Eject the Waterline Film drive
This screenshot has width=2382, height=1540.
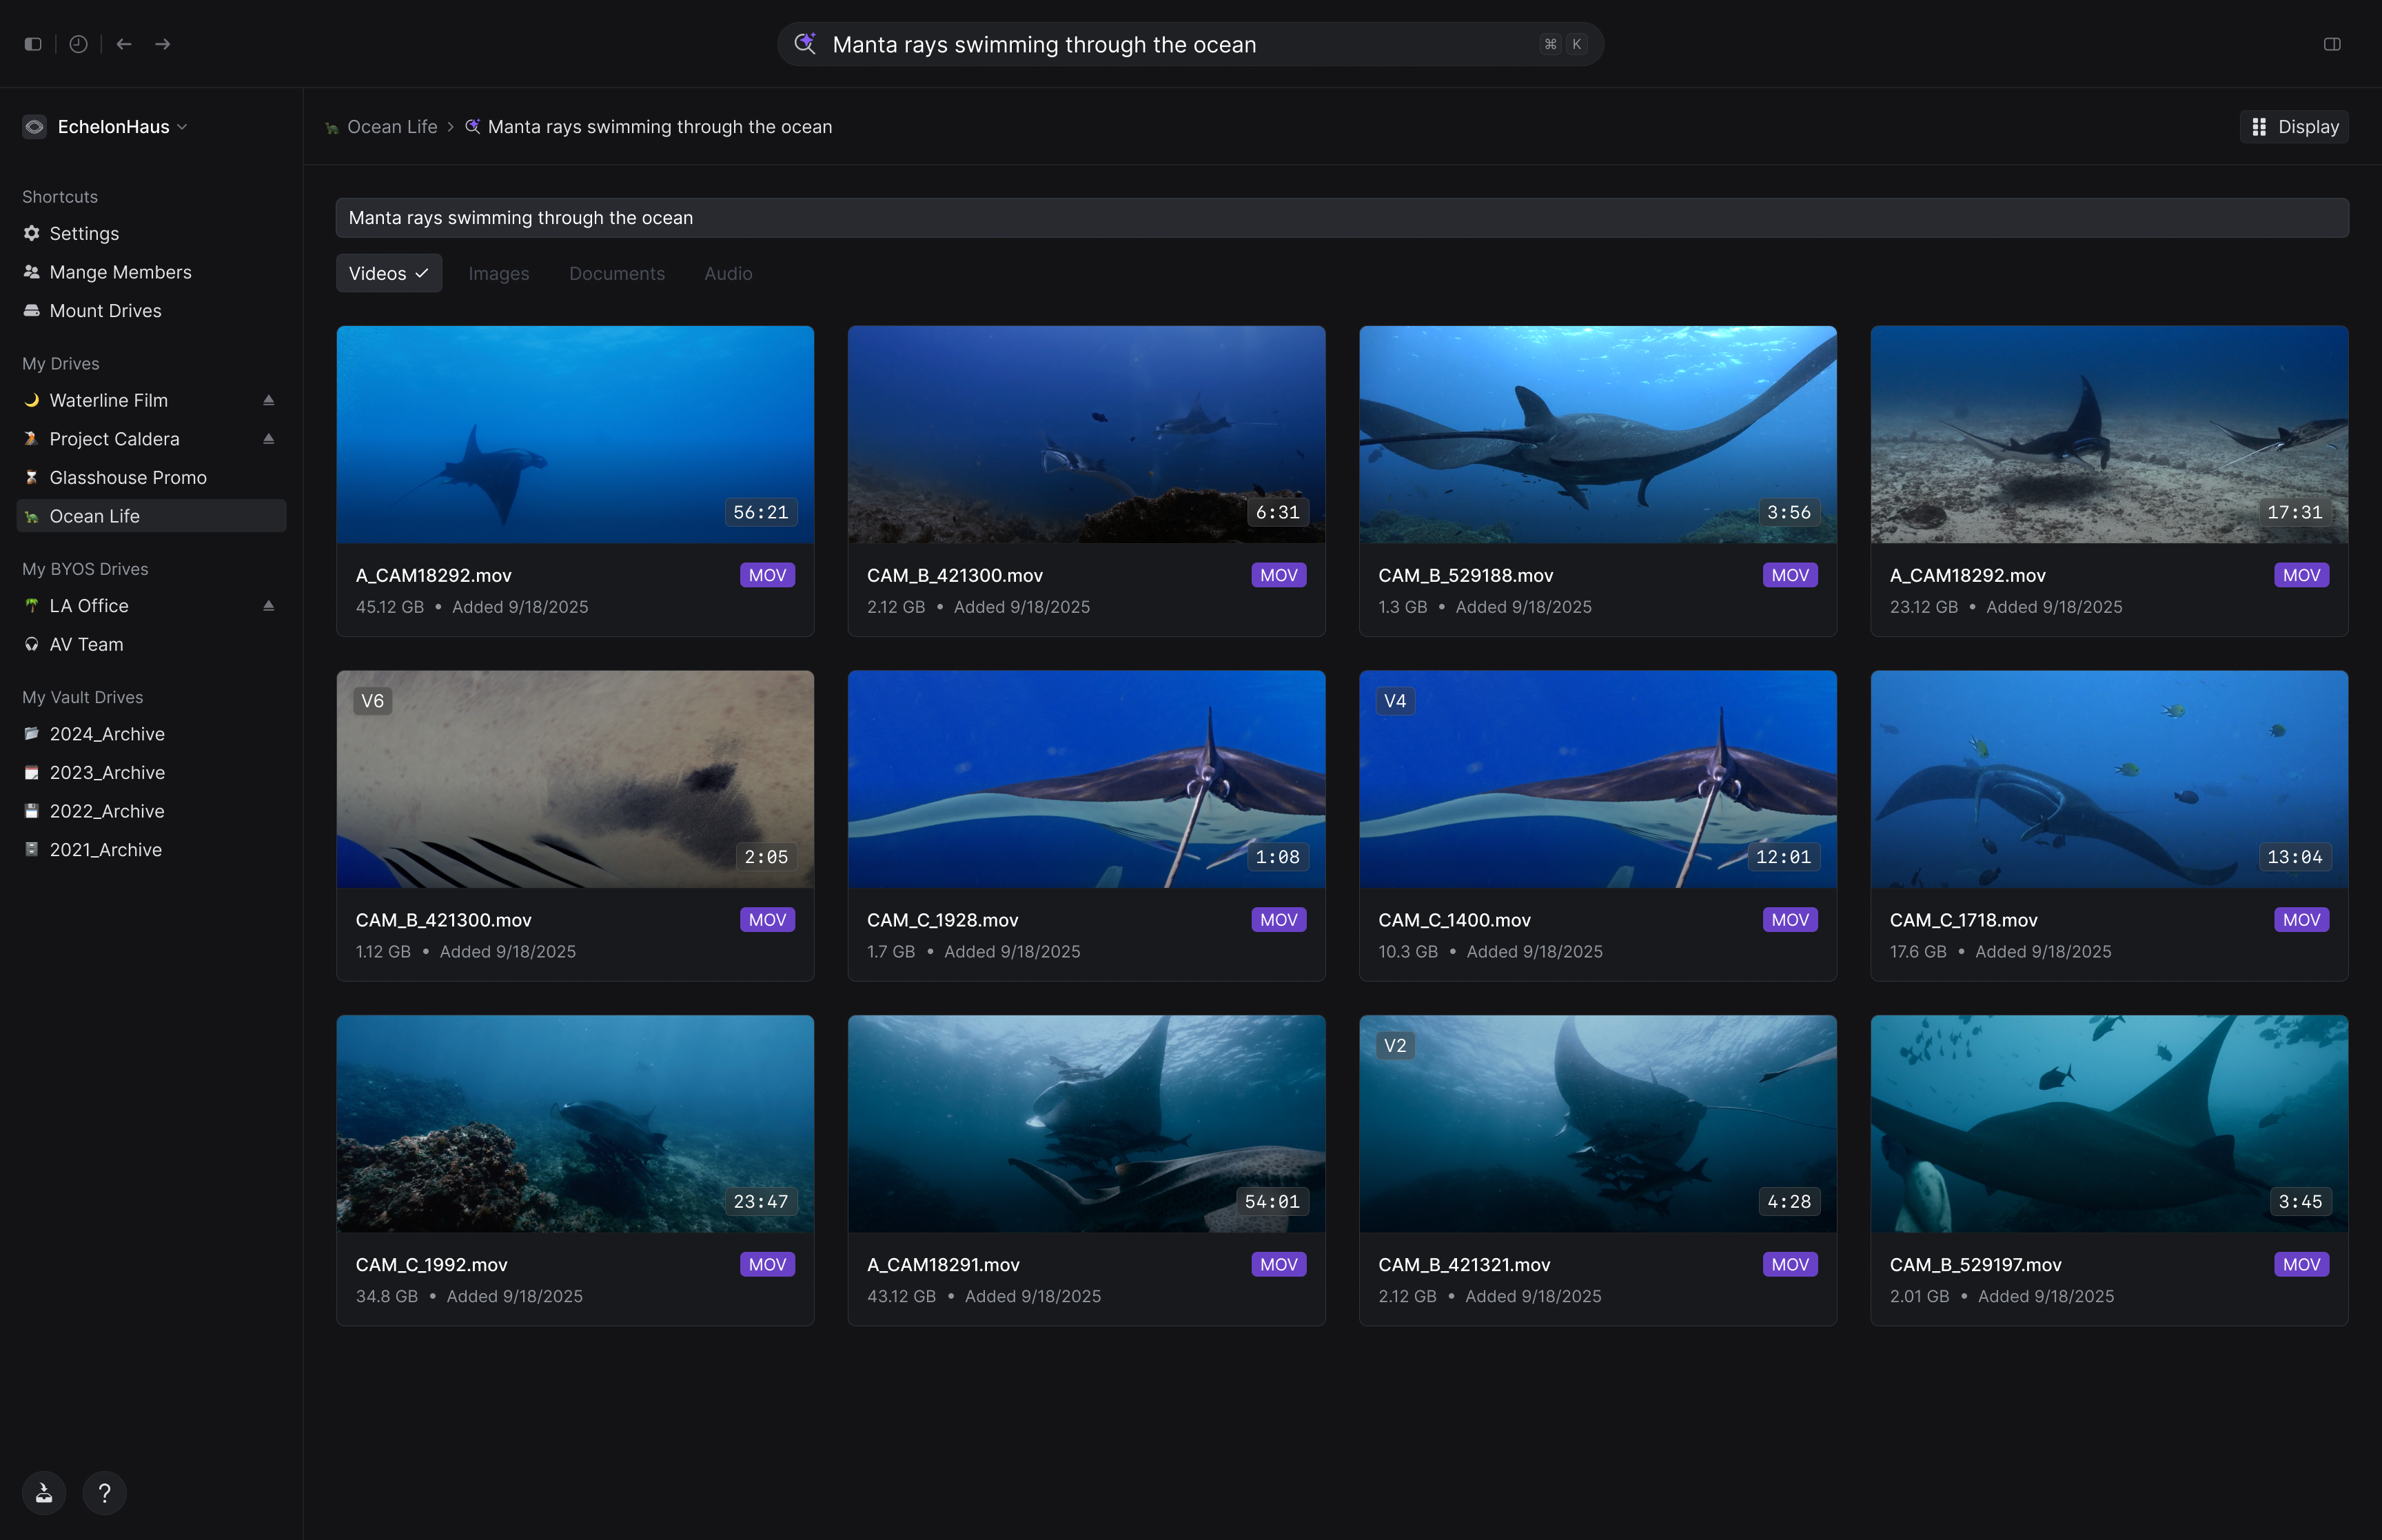click(x=268, y=400)
